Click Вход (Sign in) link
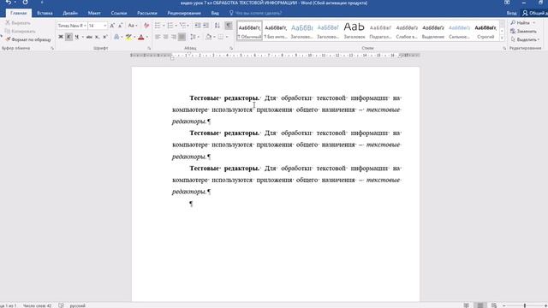This screenshot has height=308, width=548. pos(511,13)
